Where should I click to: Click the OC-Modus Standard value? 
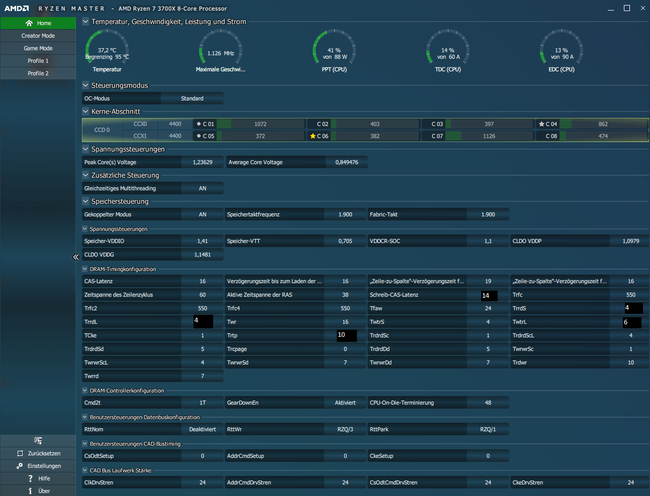pos(192,98)
